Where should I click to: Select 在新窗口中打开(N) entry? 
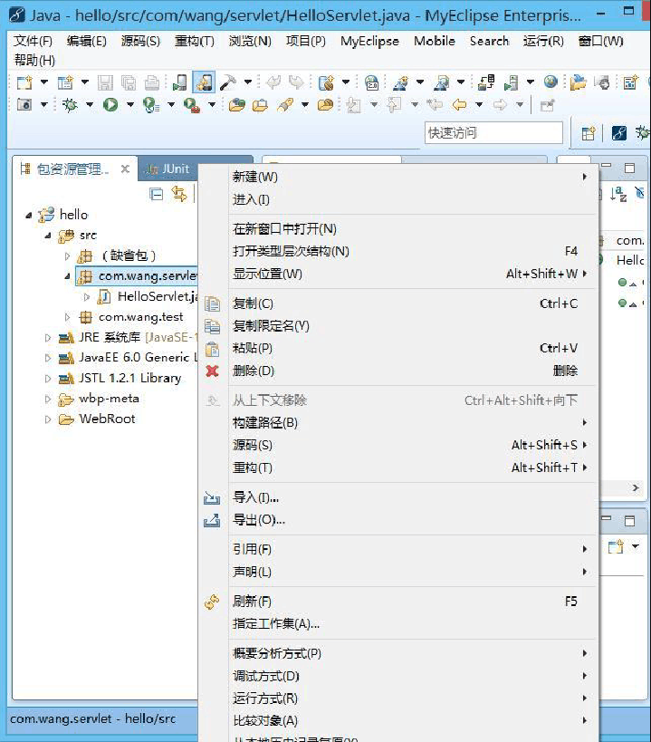pyautogui.click(x=398, y=229)
